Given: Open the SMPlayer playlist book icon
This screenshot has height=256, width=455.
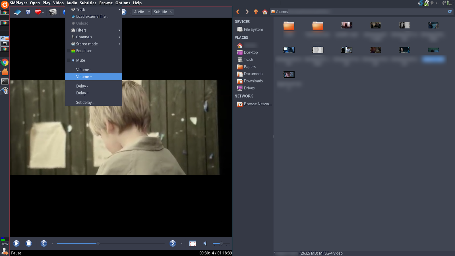Looking at the screenshot, I should click(18, 12).
